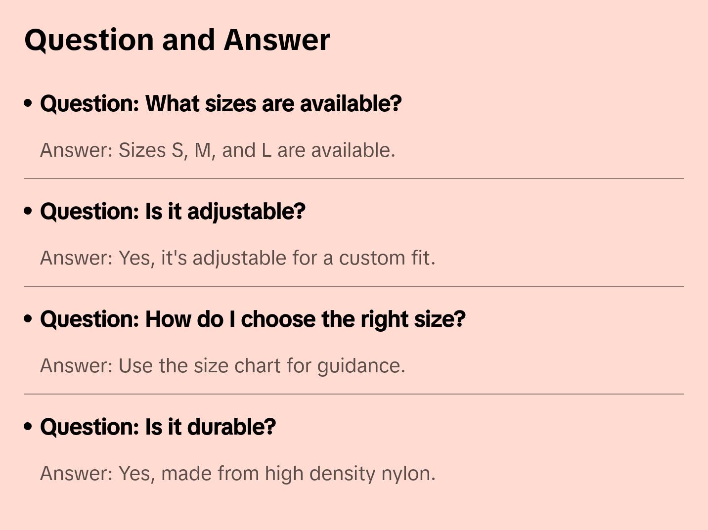The height and width of the screenshot is (530, 708).
Task: Click the answer about adjustable custom fit
Action: 237,258
